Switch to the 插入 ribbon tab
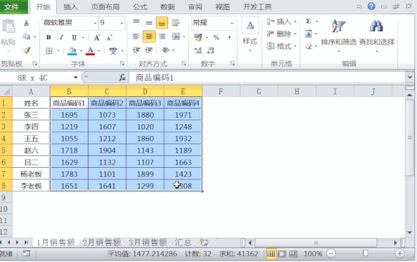The width and height of the screenshot is (417, 262). (x=70, y=7)
